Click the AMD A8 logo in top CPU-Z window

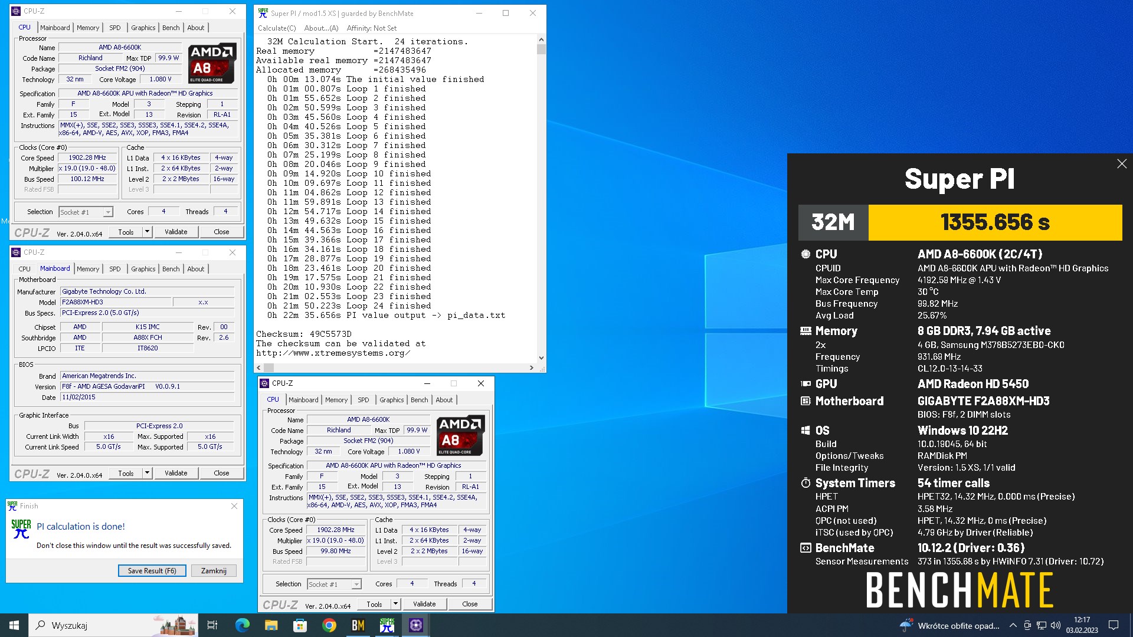pyautogui.click(x=212, y=63)
